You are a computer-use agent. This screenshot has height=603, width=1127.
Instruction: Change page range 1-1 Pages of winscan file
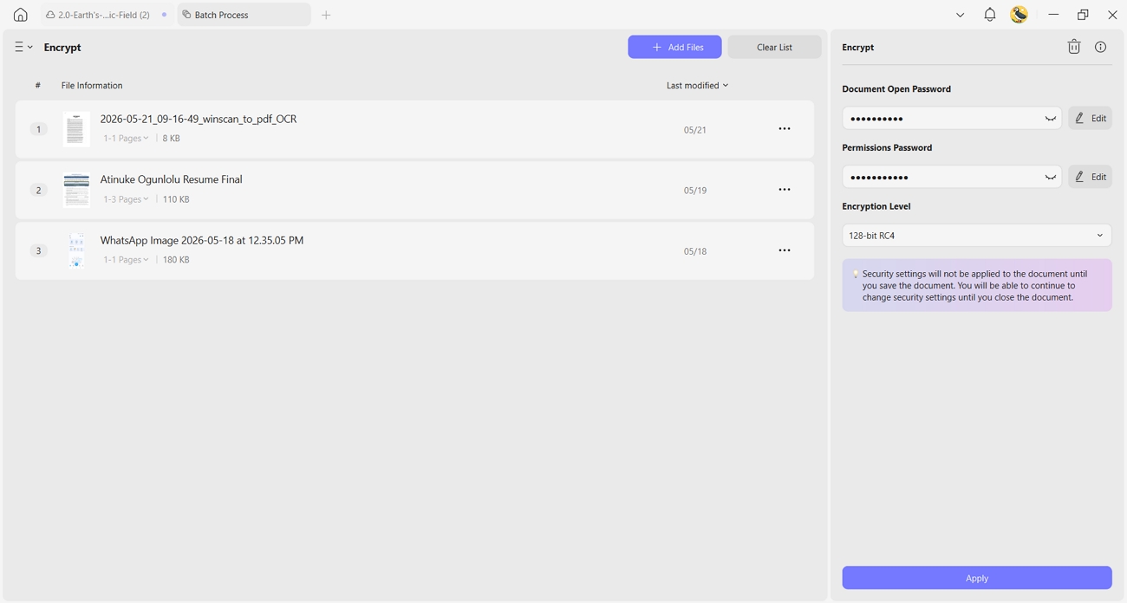click(126, 139)
